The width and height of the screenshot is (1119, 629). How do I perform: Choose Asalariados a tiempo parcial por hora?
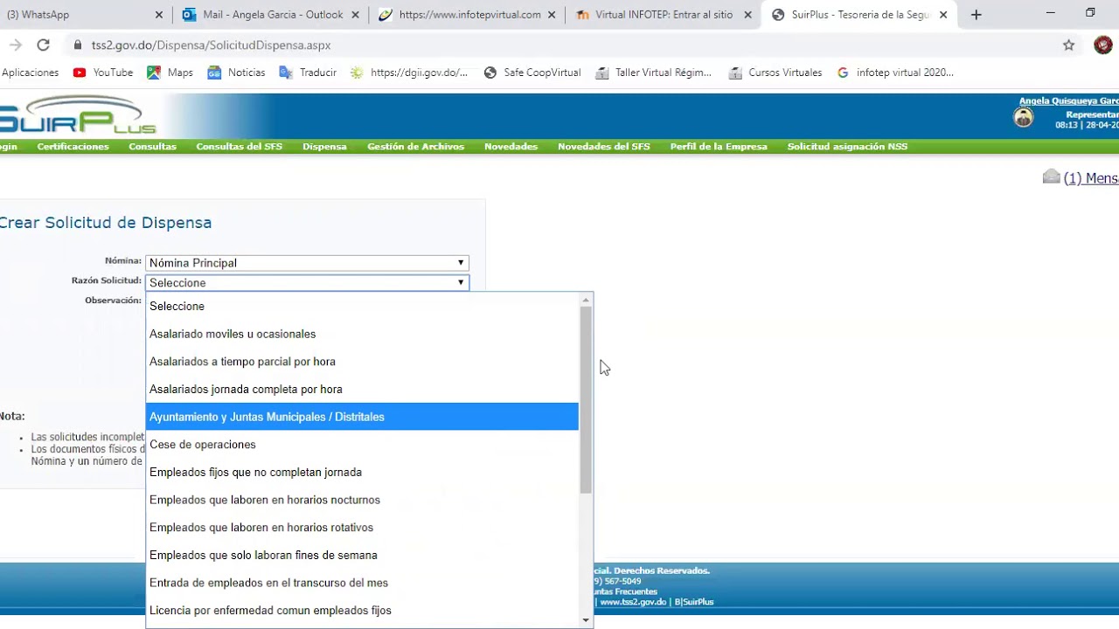(x=362, y=362)
